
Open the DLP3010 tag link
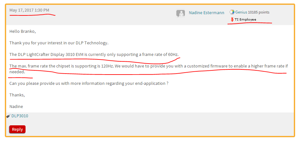pos(20,116)
